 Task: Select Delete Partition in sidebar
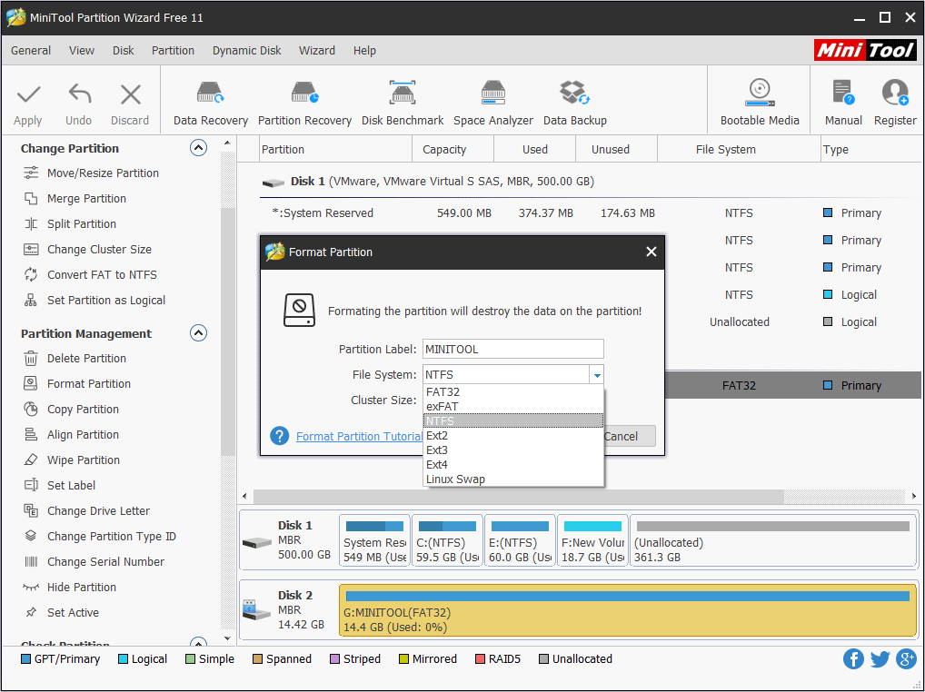click(86, 358)
